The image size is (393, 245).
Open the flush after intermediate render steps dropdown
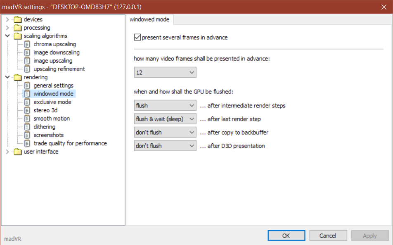(165, 106)
